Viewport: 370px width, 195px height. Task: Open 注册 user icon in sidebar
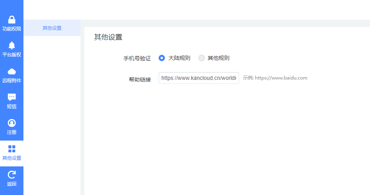(12, 123)
